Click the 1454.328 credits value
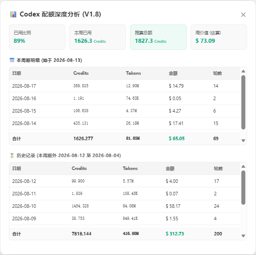Image resolution: width=256 pixels, height=255 pixels. coord(80,206)
